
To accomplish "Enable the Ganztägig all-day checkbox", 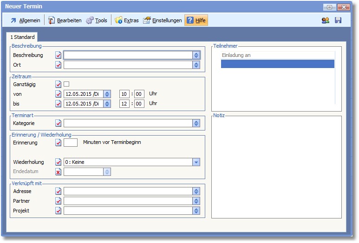I will (x=66, y=84).
